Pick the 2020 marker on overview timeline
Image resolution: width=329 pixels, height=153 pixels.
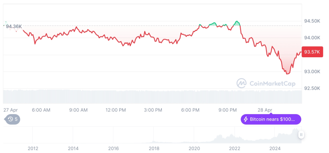click(194, 148)
